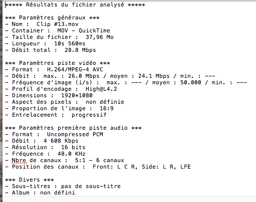The width and height of the screenshot is (256, 202).
Task: Click the audio bitrate '4 608 Kbps'
Action: click(x=61, y=141)
